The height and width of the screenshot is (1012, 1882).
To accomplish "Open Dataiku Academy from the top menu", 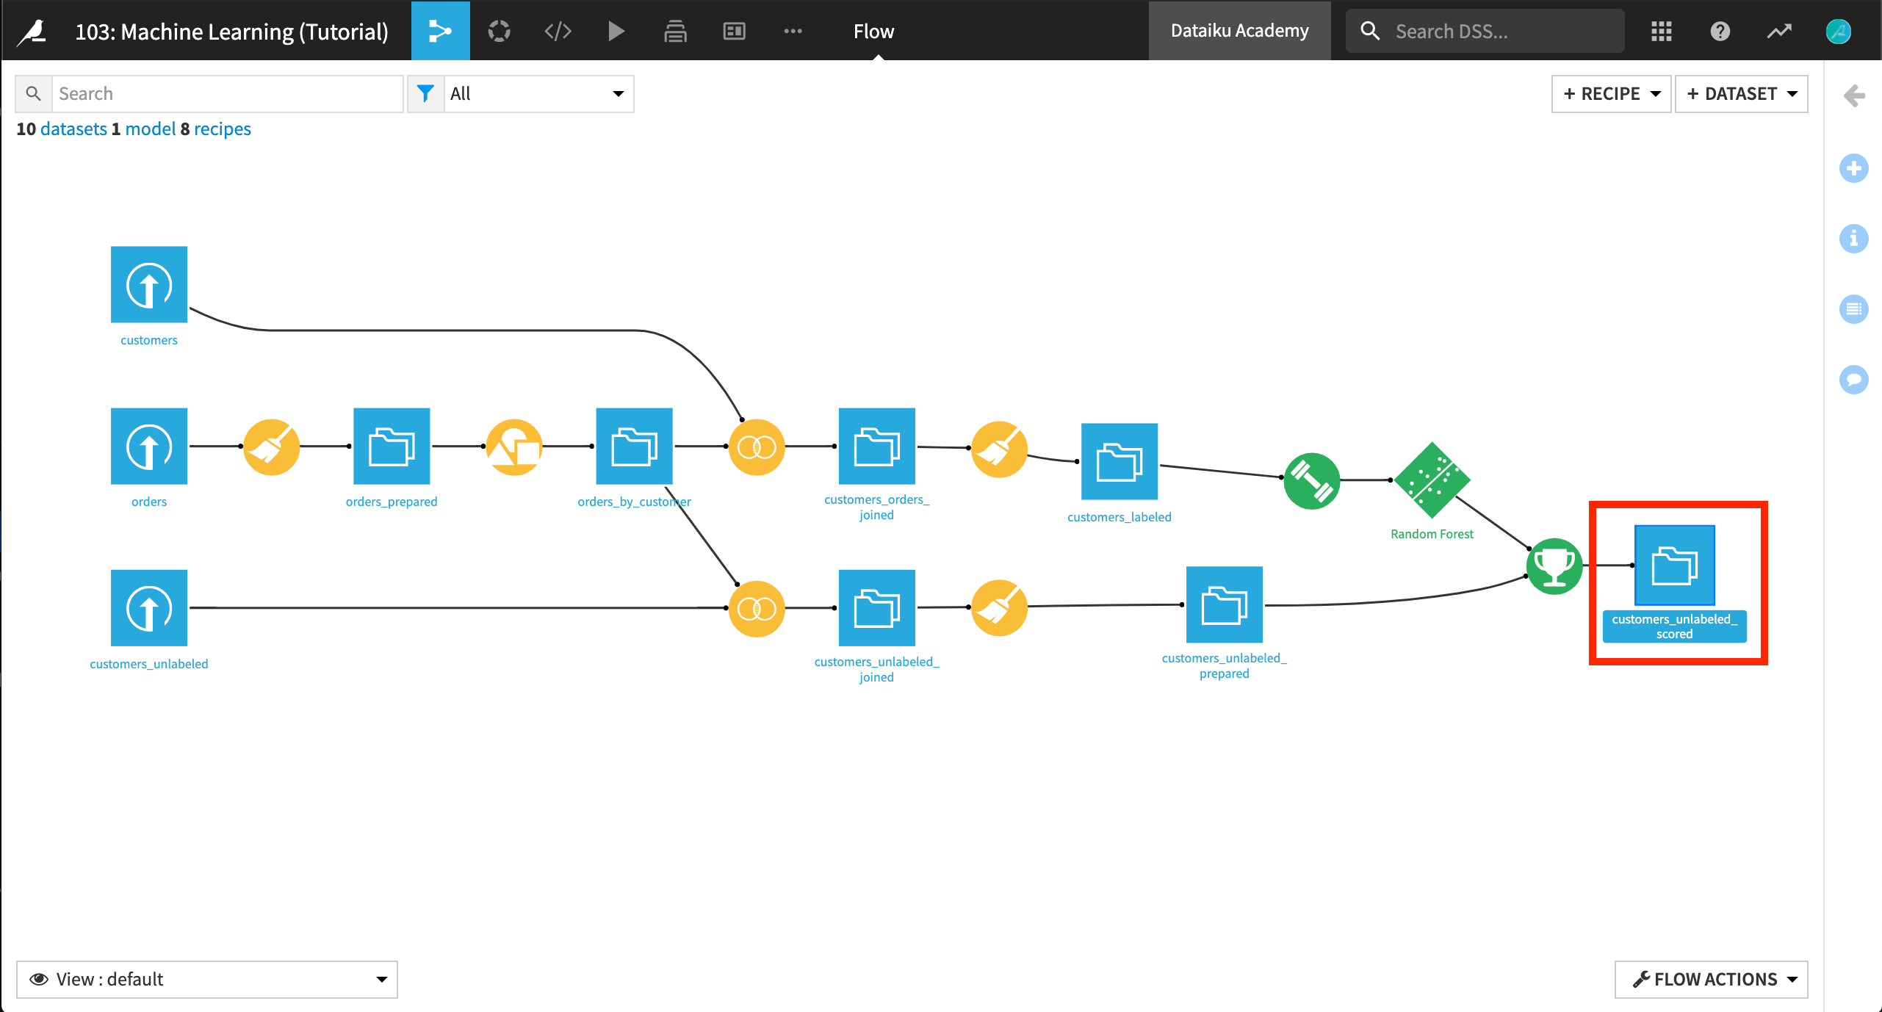I will point(1239,30).
